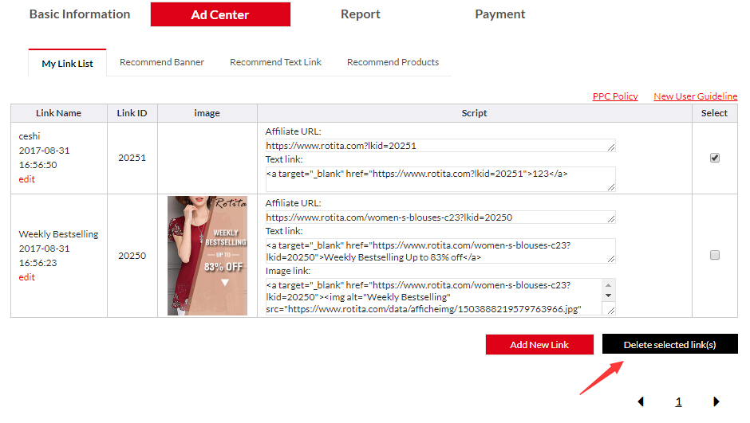Image resolution: width=750 pixels, height=423 pixels.
Task: Click the ceshi link name text
Action: point(30,136)
